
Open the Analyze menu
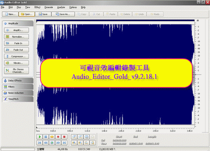(61, 7)
